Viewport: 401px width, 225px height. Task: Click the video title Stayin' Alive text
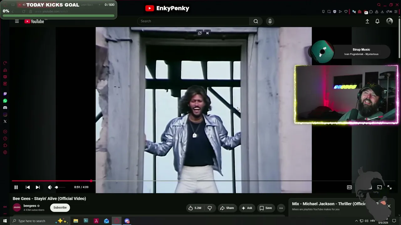pyautogui.click(x=49, y=198)
